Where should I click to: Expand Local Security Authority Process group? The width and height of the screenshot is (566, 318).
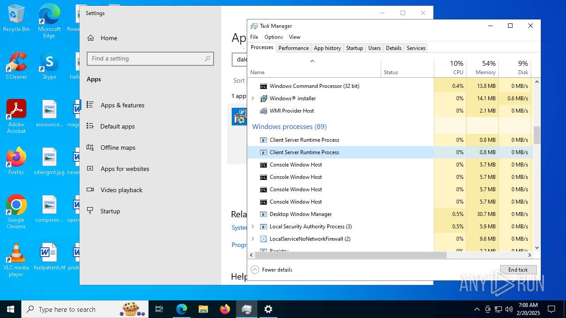253,227
